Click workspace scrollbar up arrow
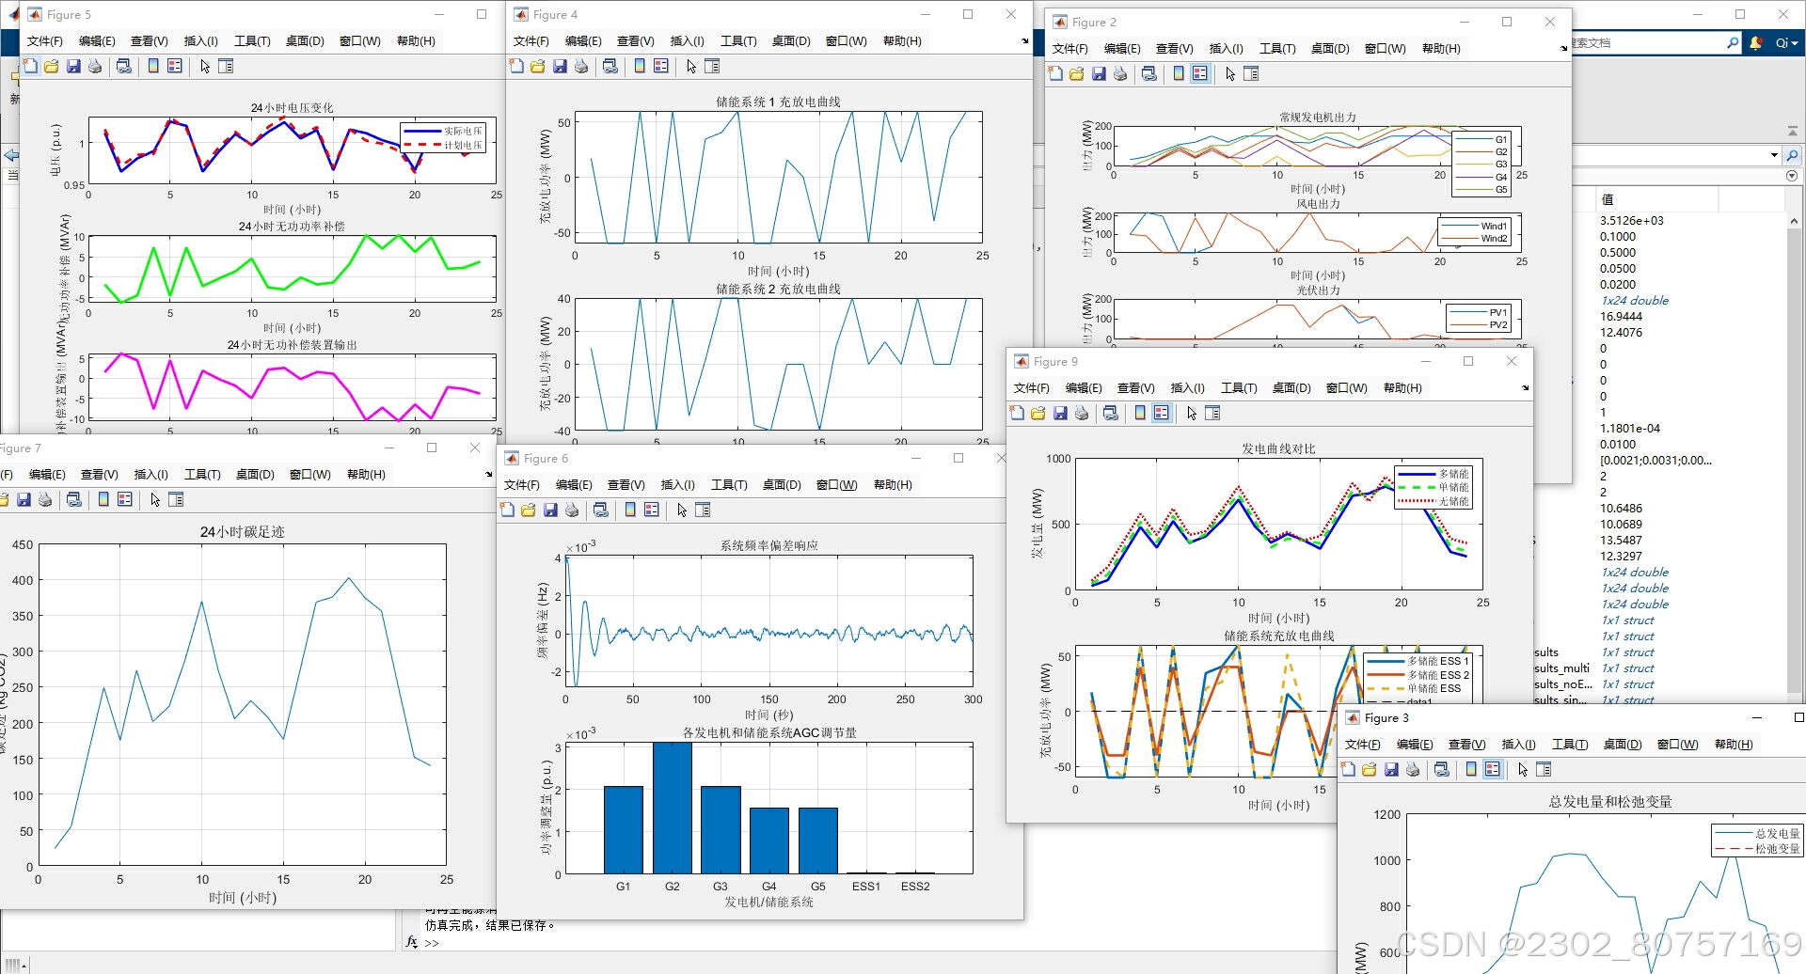1806x974 pixels. [x=1794, y=221]
